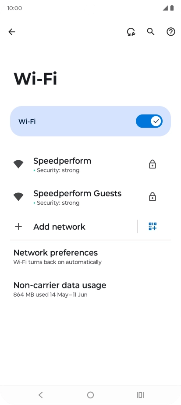181x405 pixels.
Task: Open the Recent apps navigation button
Action: click(140, 395)
